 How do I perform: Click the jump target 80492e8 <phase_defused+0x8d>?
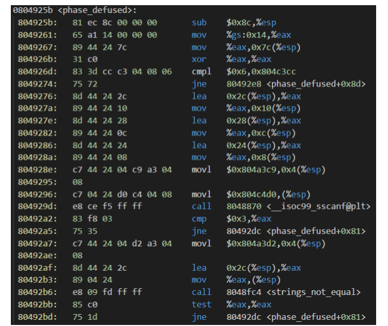click(296, 84)
